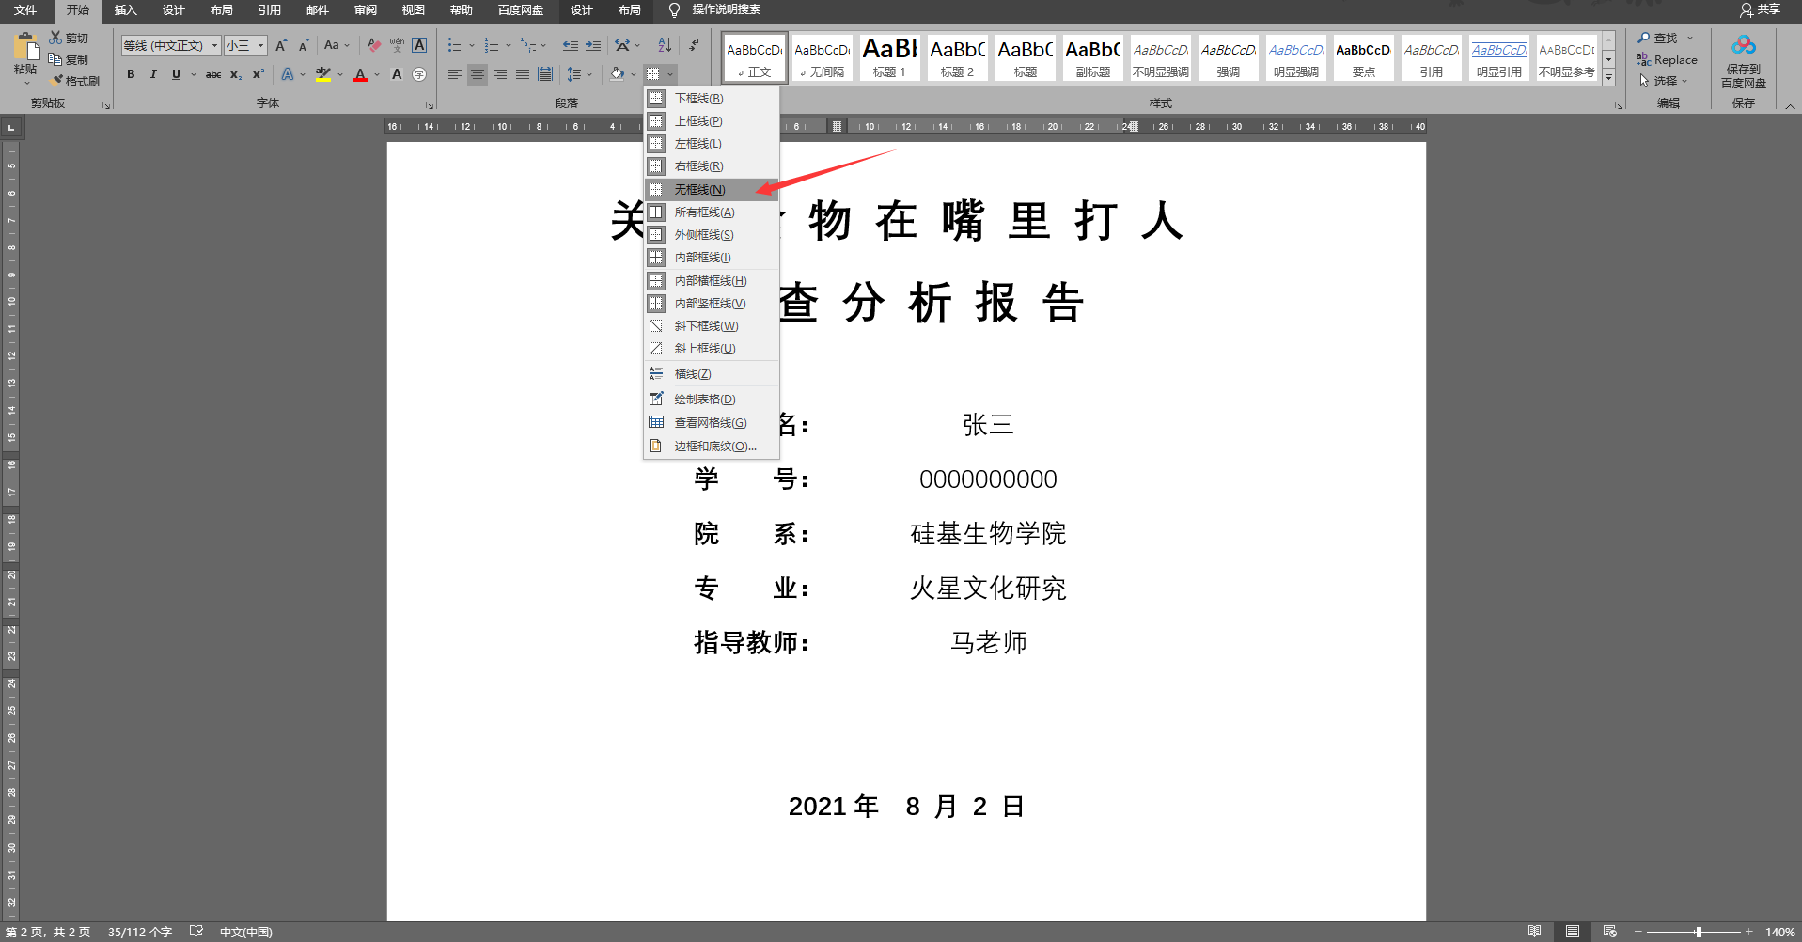Click the Copy icon
This screenshot has width=1802, height=942.
55,59
